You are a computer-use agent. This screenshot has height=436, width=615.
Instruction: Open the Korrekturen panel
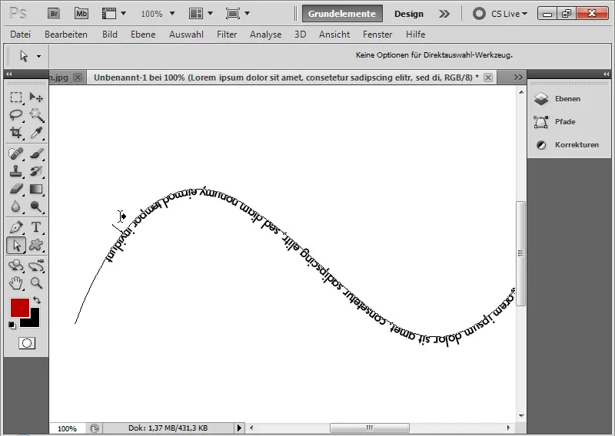pyautogui.click(x=577, y=145)
